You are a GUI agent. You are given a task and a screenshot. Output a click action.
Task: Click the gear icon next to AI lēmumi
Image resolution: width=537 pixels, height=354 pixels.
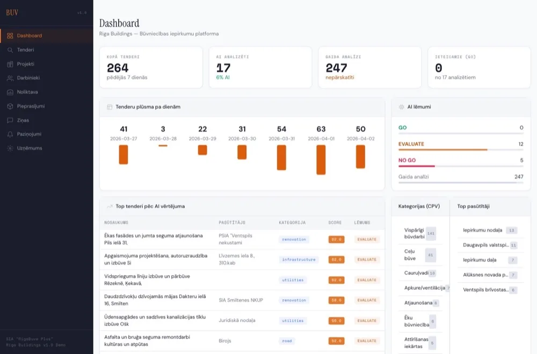(x=401, y=107)
